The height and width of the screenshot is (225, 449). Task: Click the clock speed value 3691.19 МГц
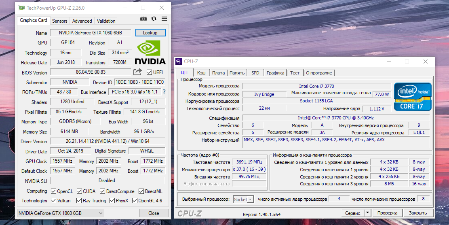[x=249, y=162]
